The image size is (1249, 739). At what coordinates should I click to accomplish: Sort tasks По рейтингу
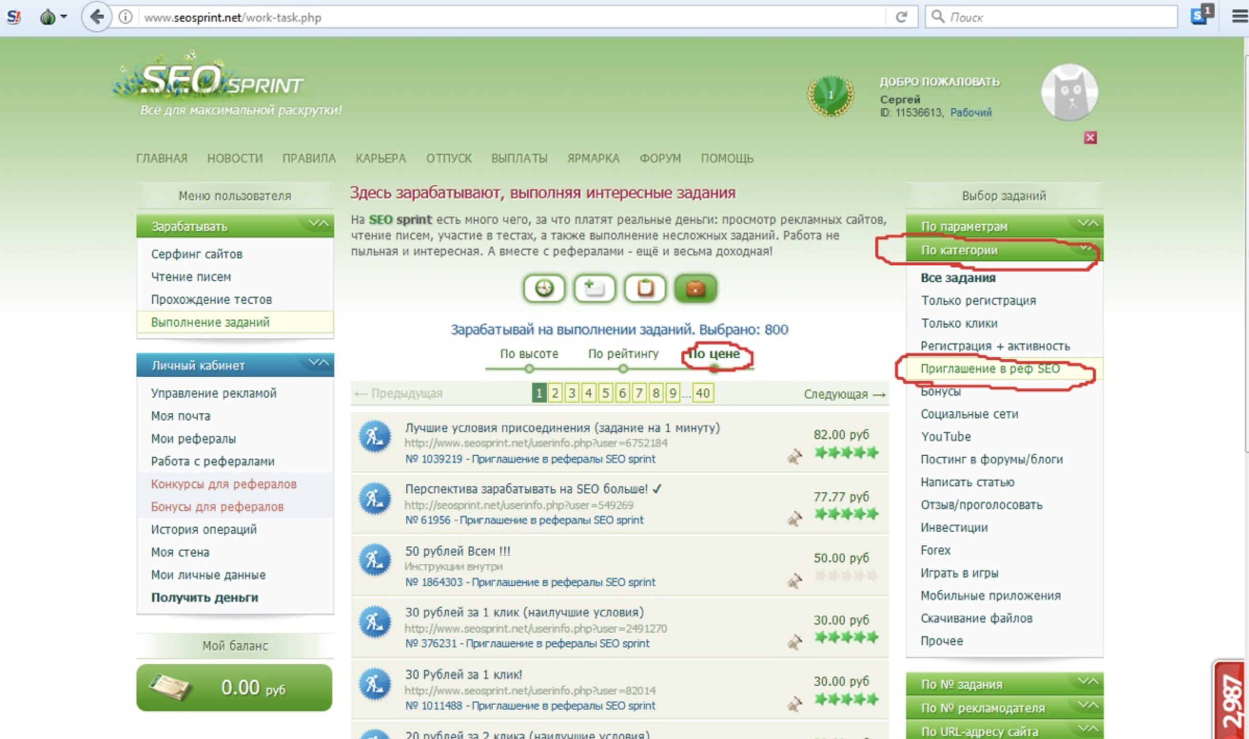623,354
